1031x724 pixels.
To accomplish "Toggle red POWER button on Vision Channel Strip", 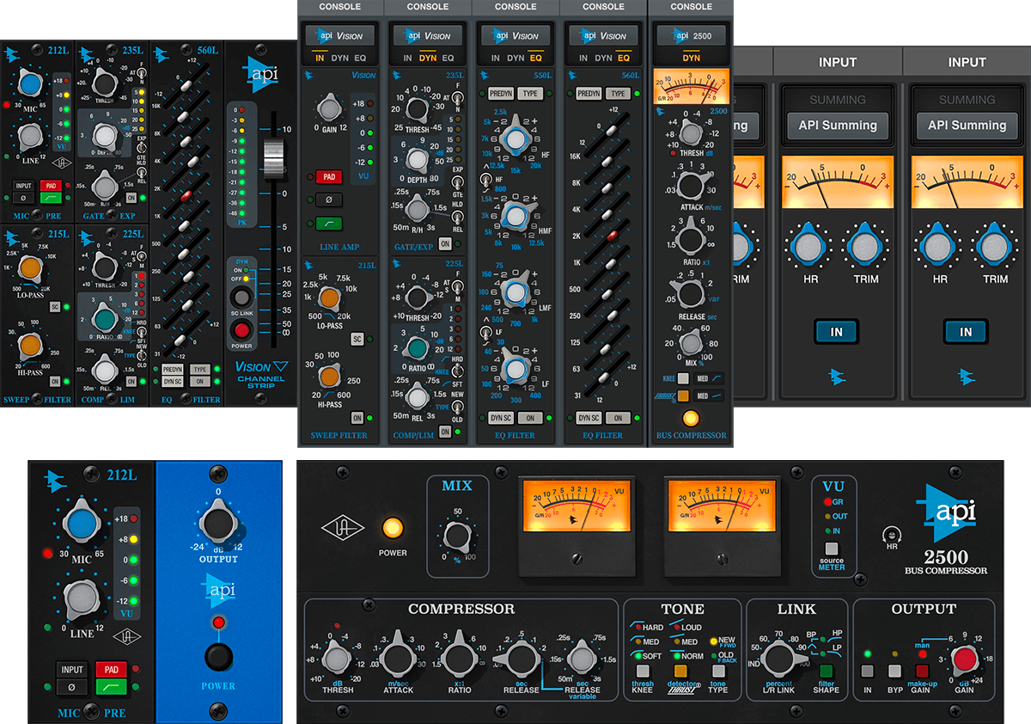I will 243,329.
